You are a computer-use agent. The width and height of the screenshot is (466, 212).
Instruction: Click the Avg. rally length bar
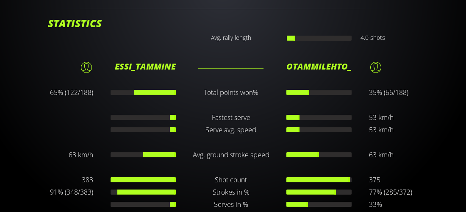click(319, 38)
